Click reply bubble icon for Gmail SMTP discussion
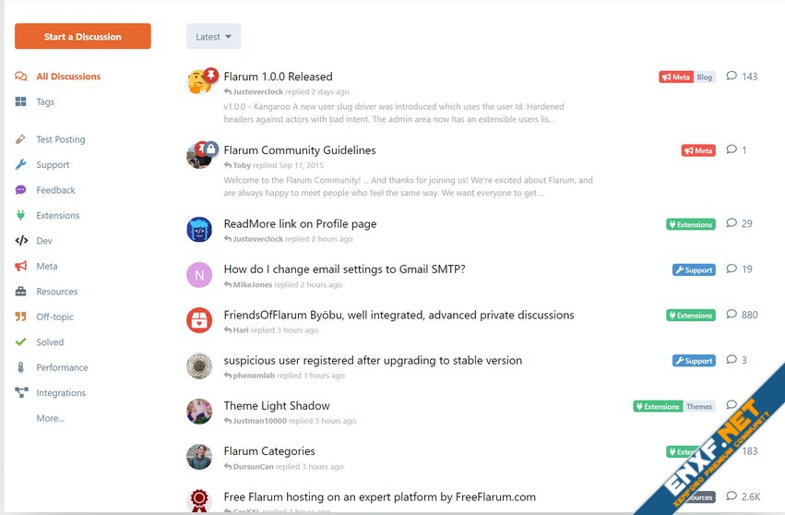 click(x=731, y=269)
